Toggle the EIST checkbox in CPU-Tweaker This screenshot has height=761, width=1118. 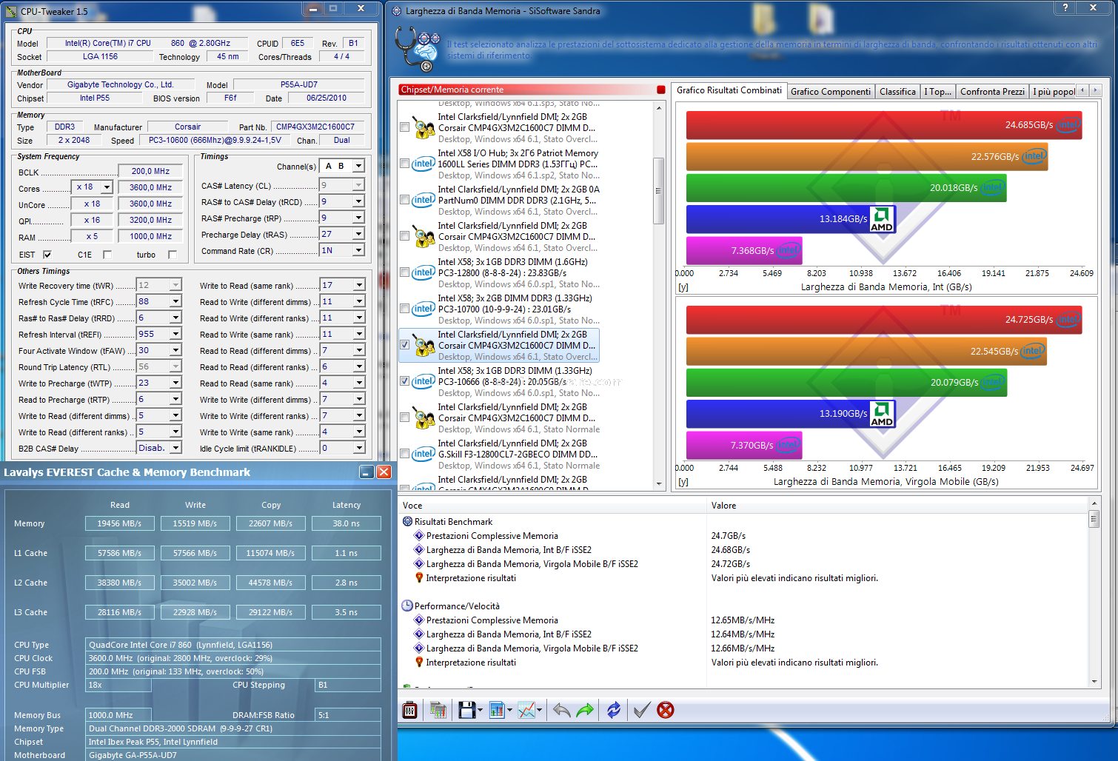(x=47, y=255)
